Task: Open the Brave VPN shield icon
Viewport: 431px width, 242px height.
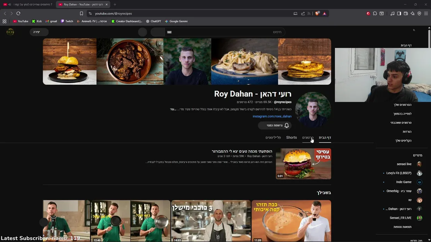Action: click(419, 13)
